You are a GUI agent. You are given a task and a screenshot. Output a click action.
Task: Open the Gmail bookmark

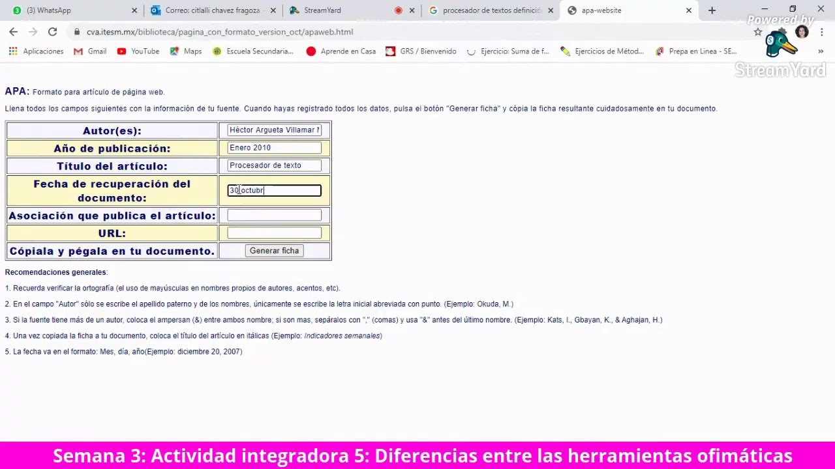pos(90,51)
